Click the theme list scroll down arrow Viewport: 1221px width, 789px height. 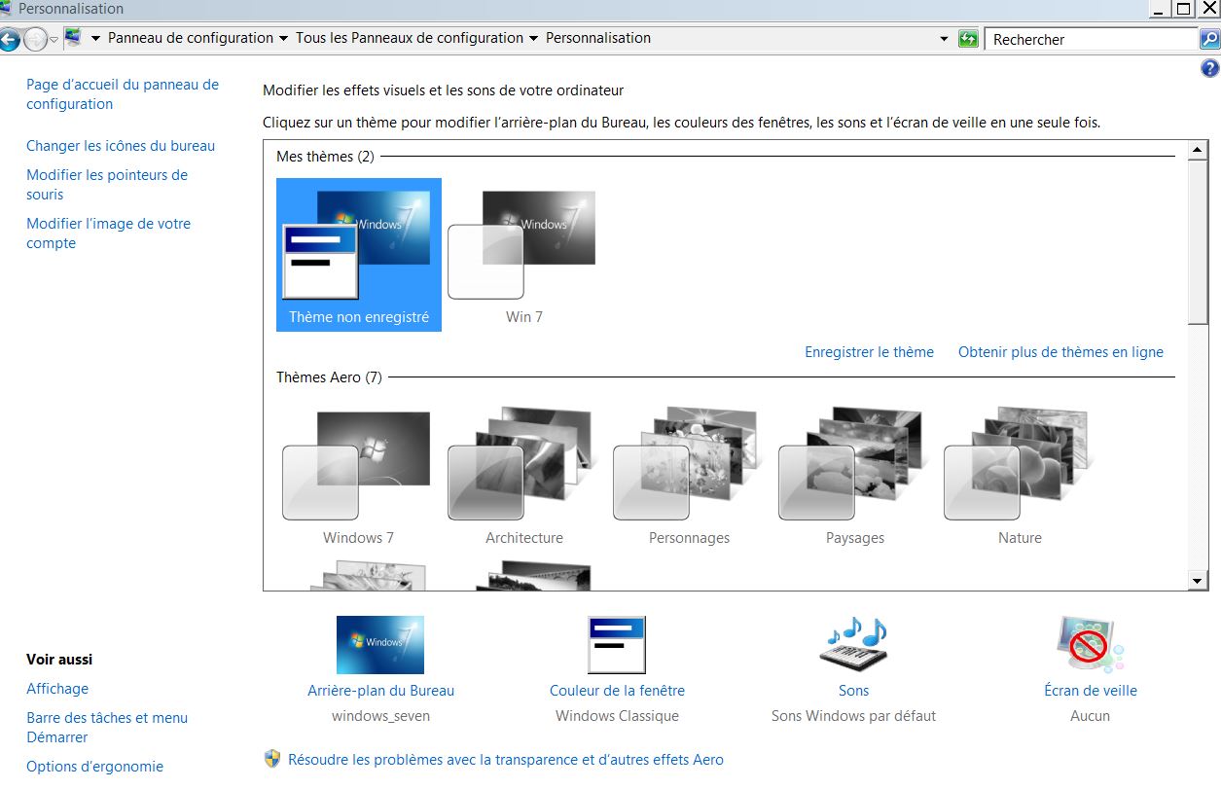pos(1198,581)
